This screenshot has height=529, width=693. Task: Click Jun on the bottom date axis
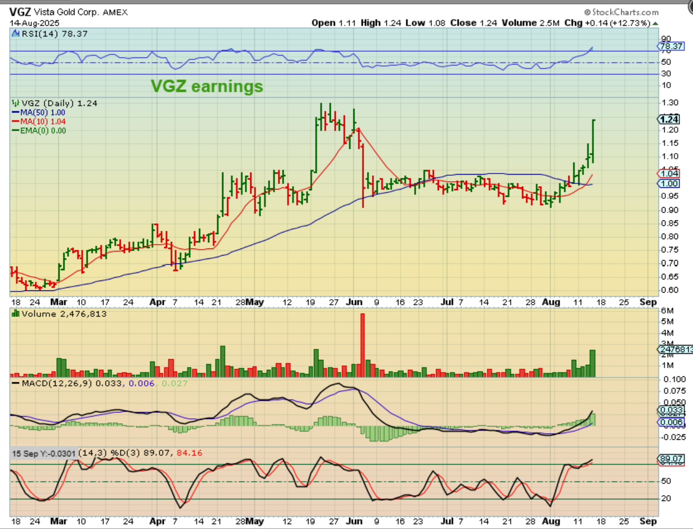(354, 521)
